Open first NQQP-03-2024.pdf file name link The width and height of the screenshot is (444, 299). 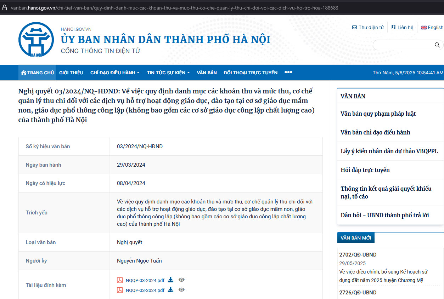(145, 280)
